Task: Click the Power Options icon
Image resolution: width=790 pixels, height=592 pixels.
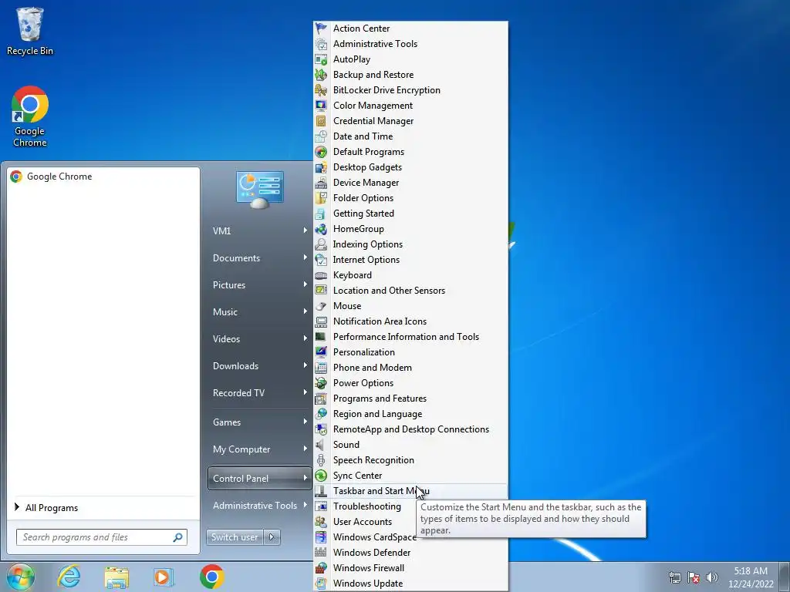Action: (x=321, y=383)
